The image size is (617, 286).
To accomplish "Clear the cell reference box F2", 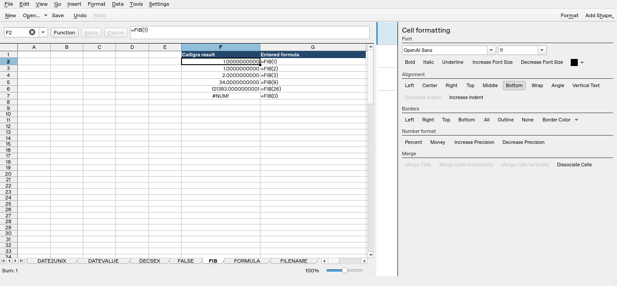I will point(32,32).
